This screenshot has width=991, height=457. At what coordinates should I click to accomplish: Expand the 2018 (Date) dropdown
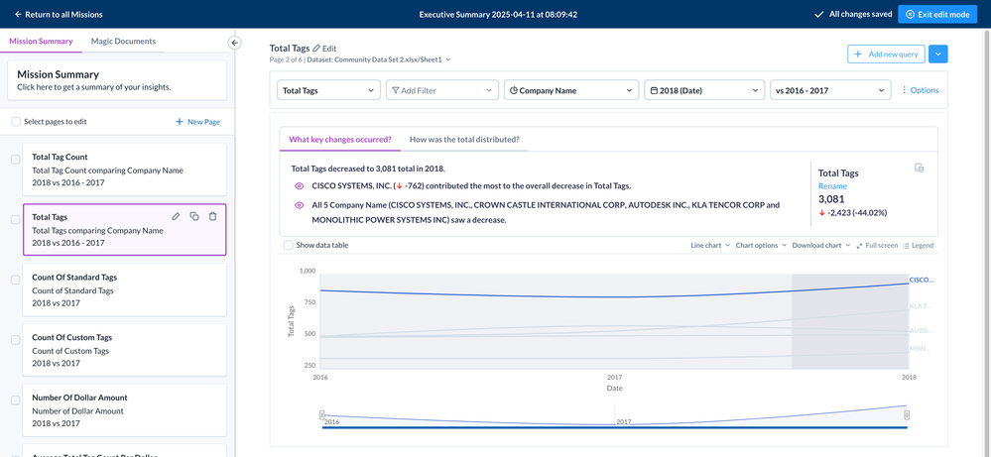tap(703, 90)
